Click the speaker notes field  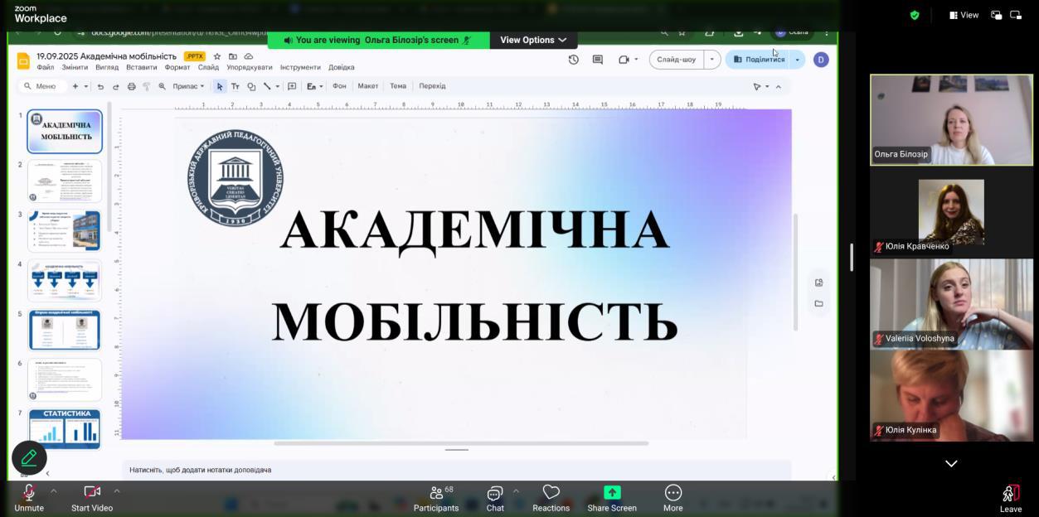(456, 470)
